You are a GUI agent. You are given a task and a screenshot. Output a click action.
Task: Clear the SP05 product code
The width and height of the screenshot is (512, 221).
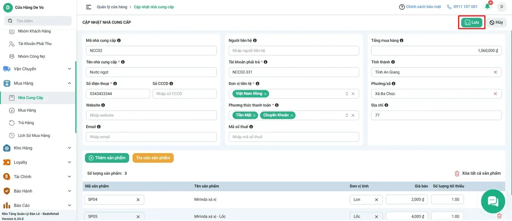tap(138, 216)
